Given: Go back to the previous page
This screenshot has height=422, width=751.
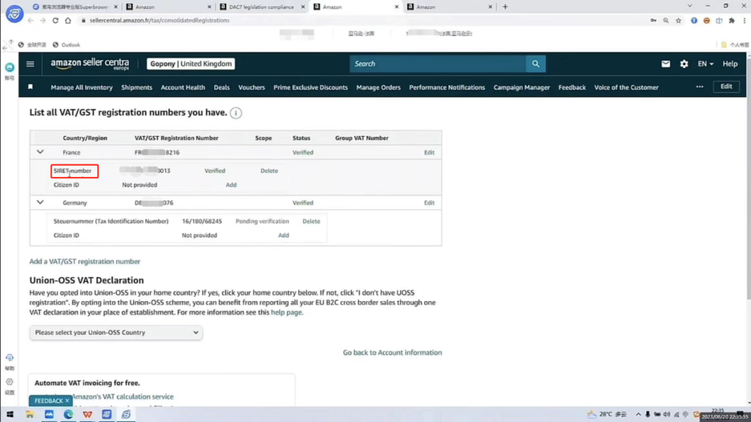Looking at the screenshot, I should [x=30, y=21].
